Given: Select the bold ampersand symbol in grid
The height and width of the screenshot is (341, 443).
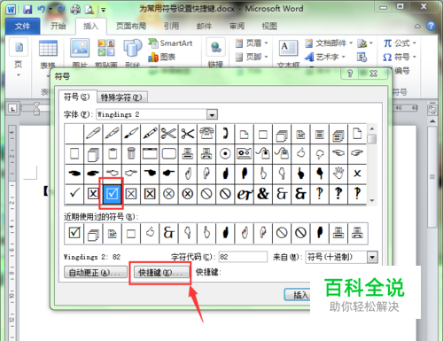Looking at the screenshot, I should coord(263,194).
